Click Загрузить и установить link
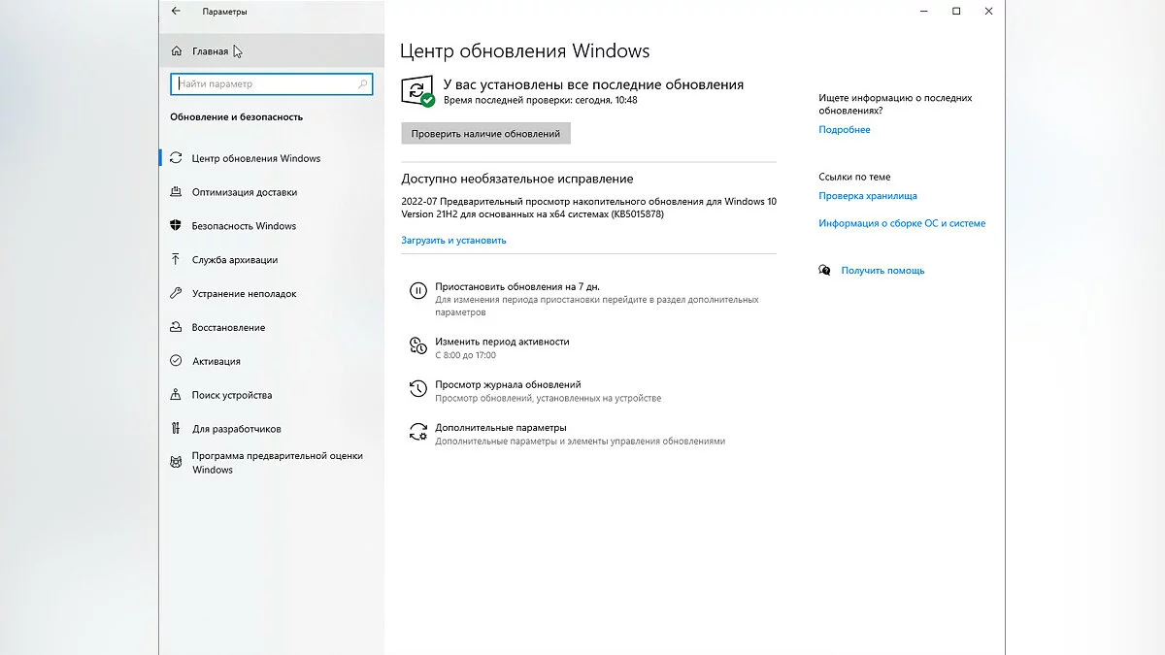1165x655 pixels. tap(453, 241)
